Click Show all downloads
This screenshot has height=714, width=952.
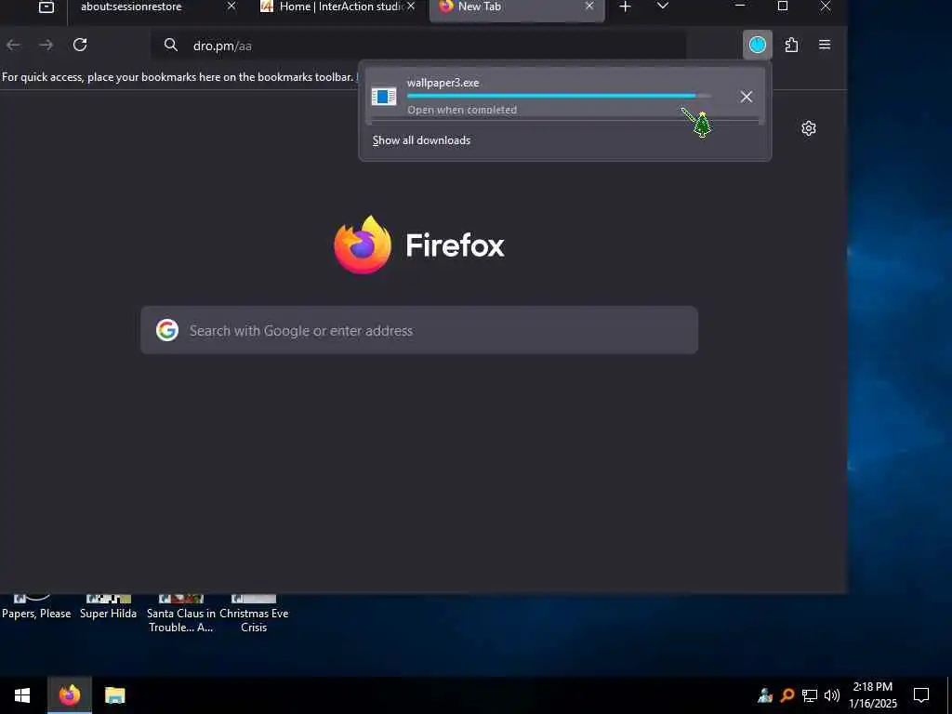click(421, 140)
